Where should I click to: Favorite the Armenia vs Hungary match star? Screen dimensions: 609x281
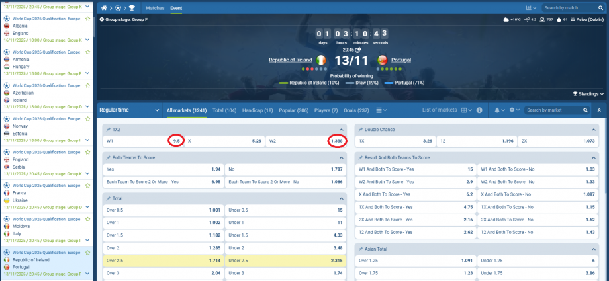coord(88,52)
